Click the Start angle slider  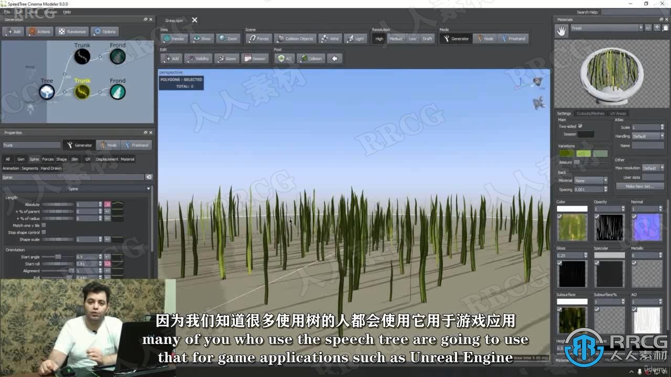coord(58,257)
